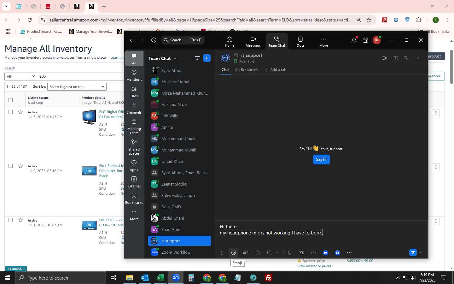The height and width of the screenshot is (284, 454).
Task: Star the it_support chat
Action: pos(236,55)
